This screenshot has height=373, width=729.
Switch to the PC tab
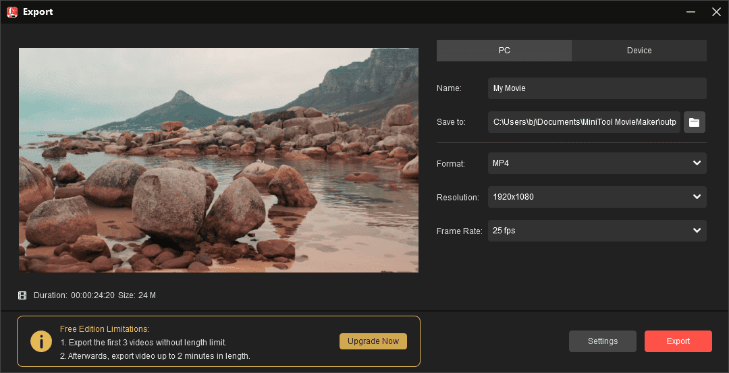click(x=504, y=50)
